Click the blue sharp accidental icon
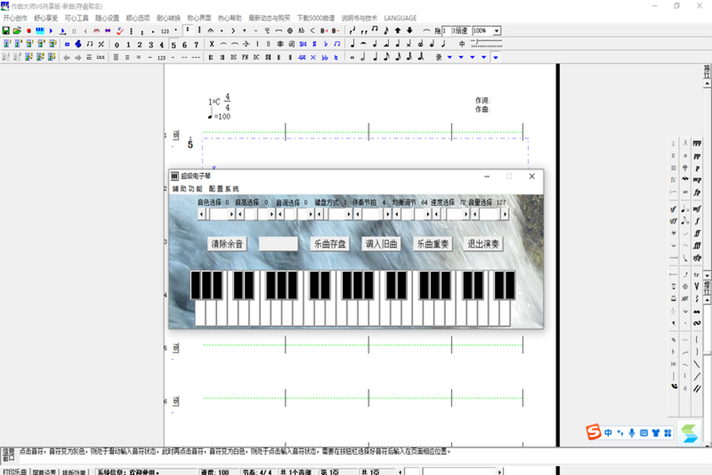This screenshot has width=712, height=475. point(314,44)
